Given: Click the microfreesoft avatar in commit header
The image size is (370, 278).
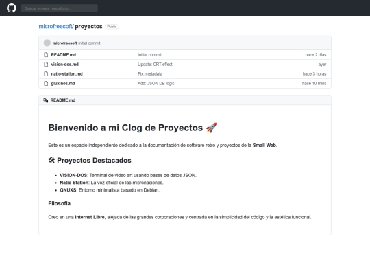Looking at the screenshot, I should click(47, 43).
